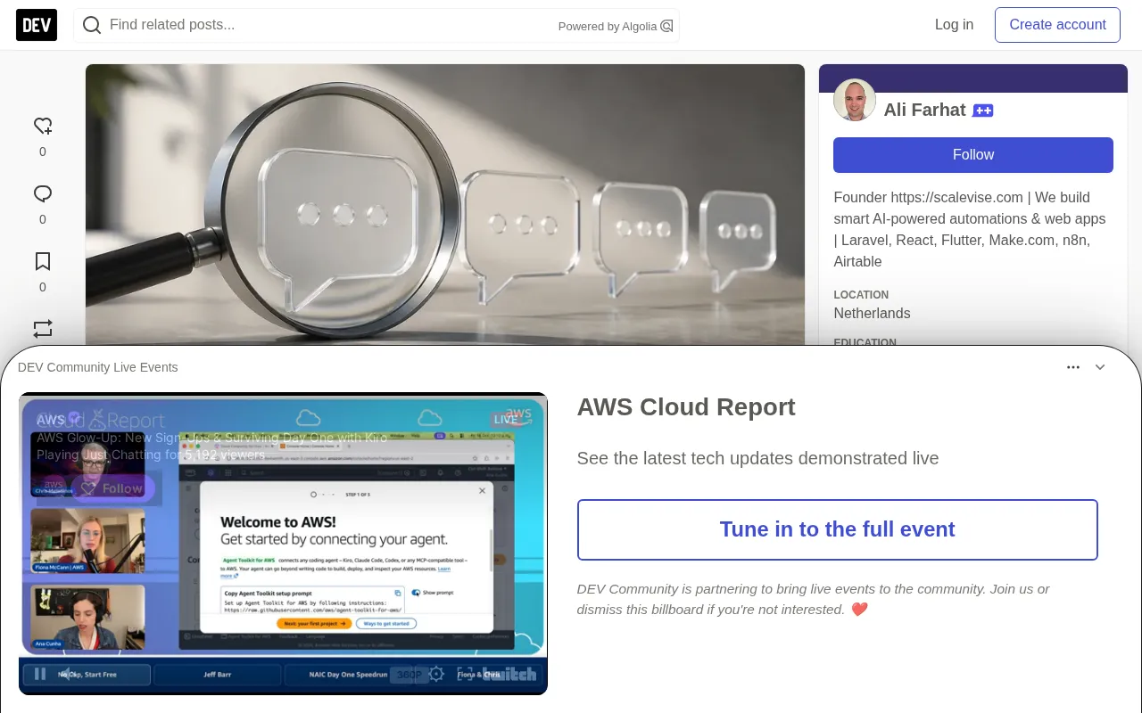Click the red heart emoji in billboard

[859, 610]
